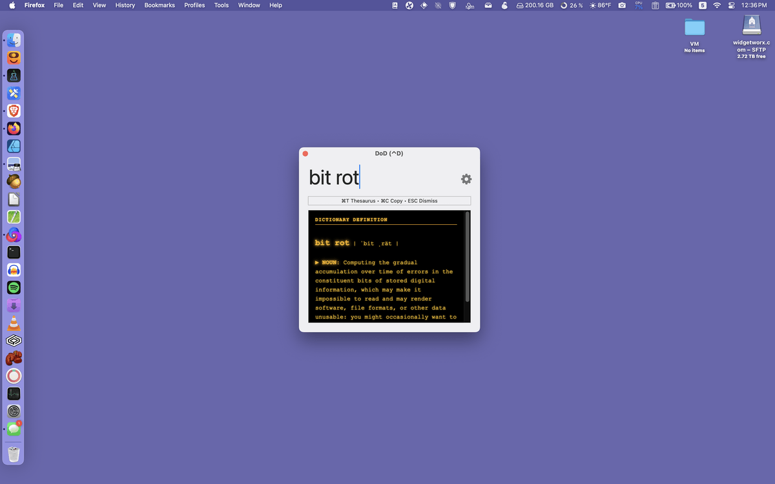This screenshot has height=484, width=775.
Task: Open the clipboard menu bar icon
Action: pos(655,5)
